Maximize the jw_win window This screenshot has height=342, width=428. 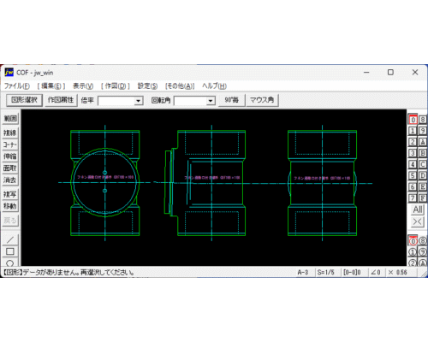[x=390, y=73]
